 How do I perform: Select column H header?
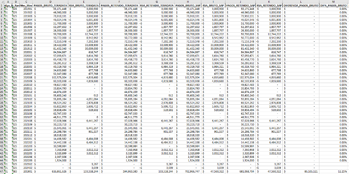point(188,2)
